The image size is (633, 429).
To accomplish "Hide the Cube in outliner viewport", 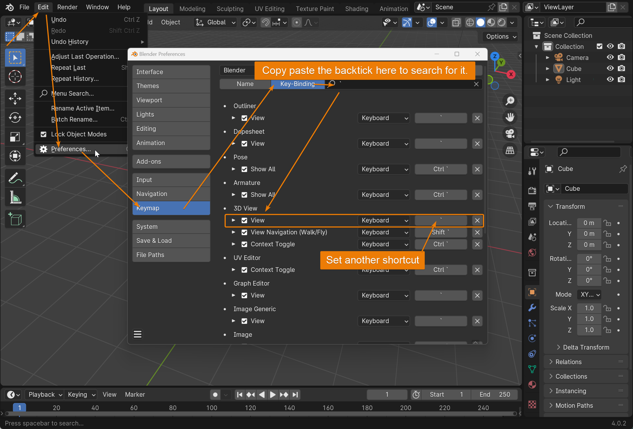I will coord(610,69).
